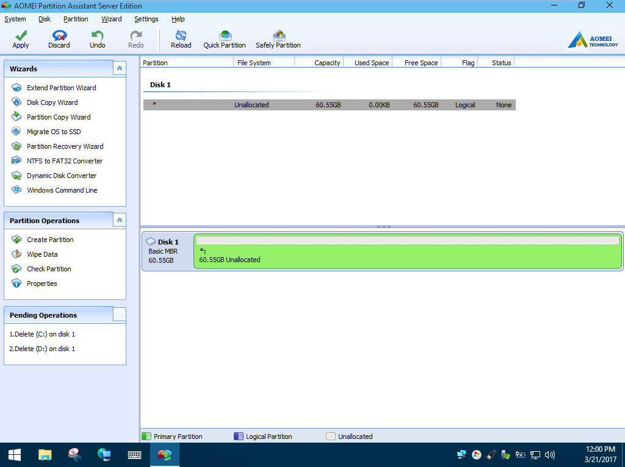Click Disk 1 group heading in list
The image size is (625, 467).
coord(161,85)
